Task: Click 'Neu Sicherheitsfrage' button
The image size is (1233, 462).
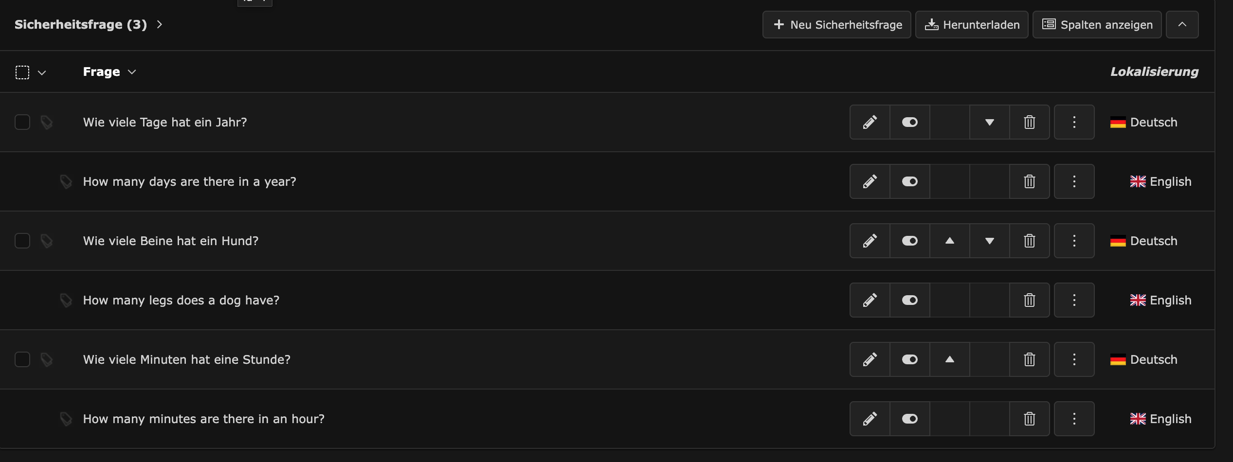Action: click(836, 25)
